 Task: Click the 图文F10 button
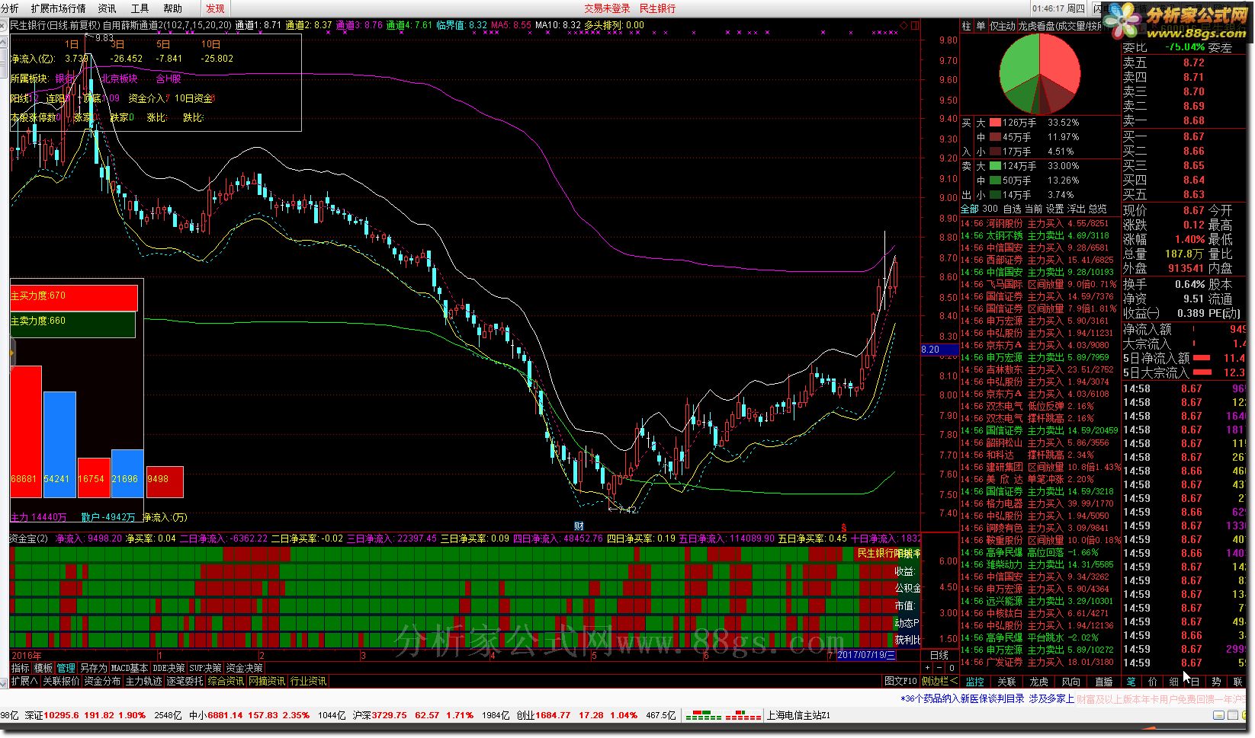pos(900,681)
